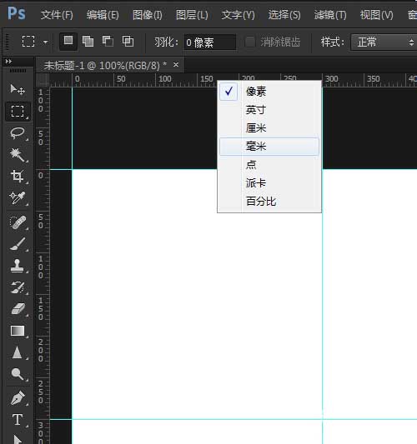417x444 pixels.
Task: Choose 派卡 in ruler units menu
Action: 269,183
